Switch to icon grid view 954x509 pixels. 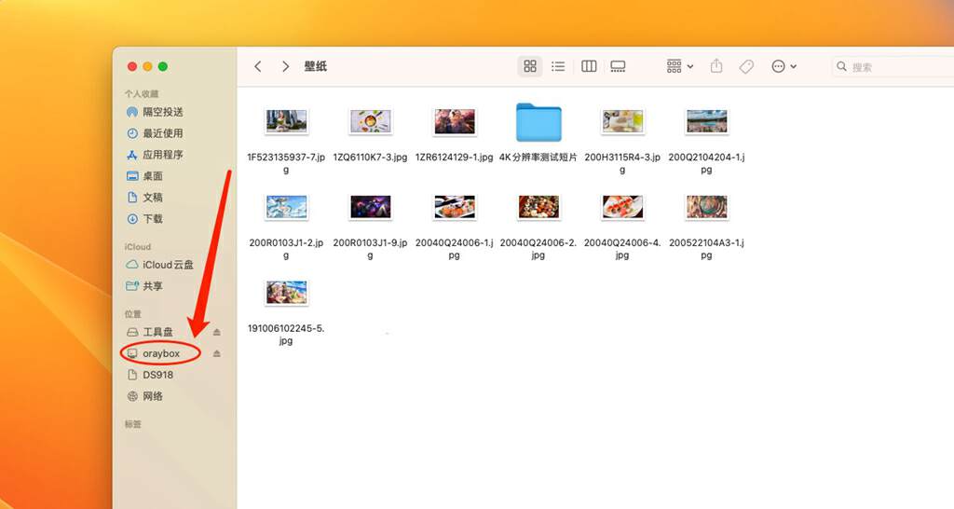[x=530, y=66]
